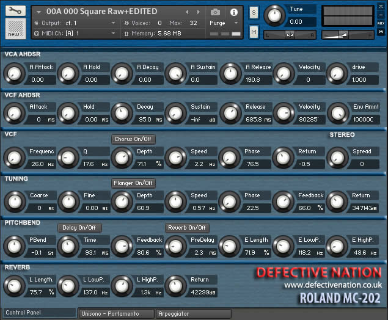Click the A Sustain knob
This screenshot has width=388, height=320.
pos(176,74)
